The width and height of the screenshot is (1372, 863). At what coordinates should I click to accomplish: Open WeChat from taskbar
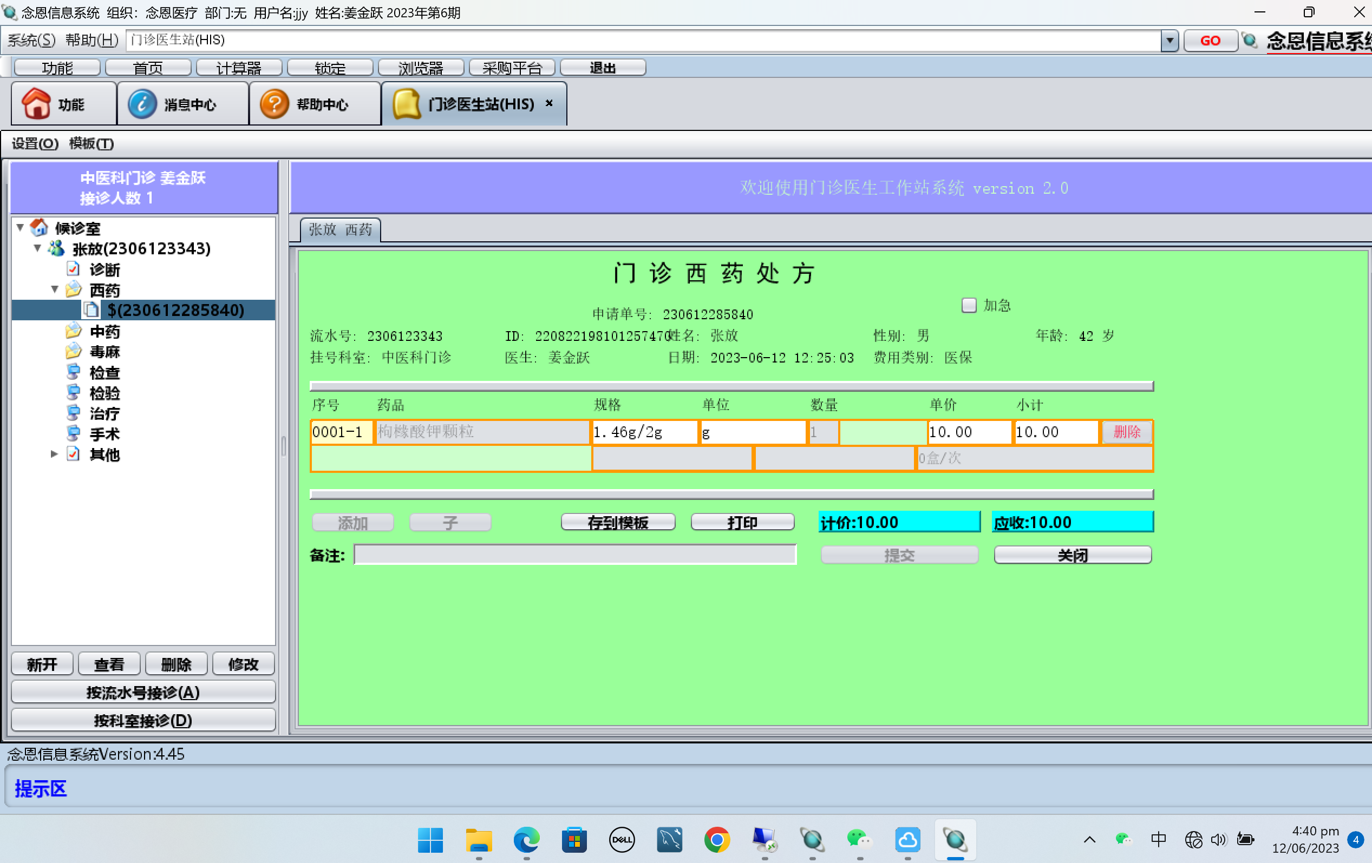[x=859, y=840]
